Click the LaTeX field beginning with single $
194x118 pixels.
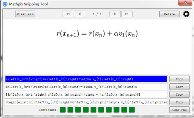(86, 87)
